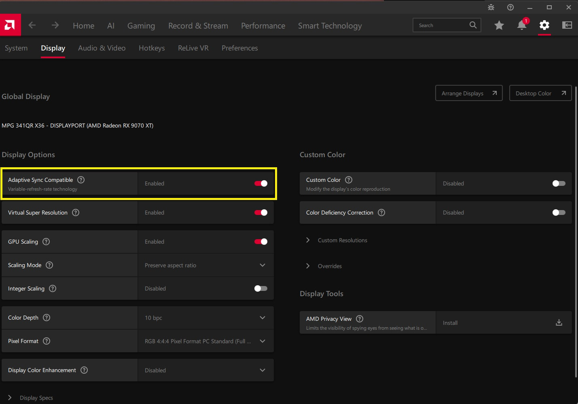This screenshot has width=578, height=404.
Task: Toggle the sidebar panel icon
Action: [x=567, y=25]
